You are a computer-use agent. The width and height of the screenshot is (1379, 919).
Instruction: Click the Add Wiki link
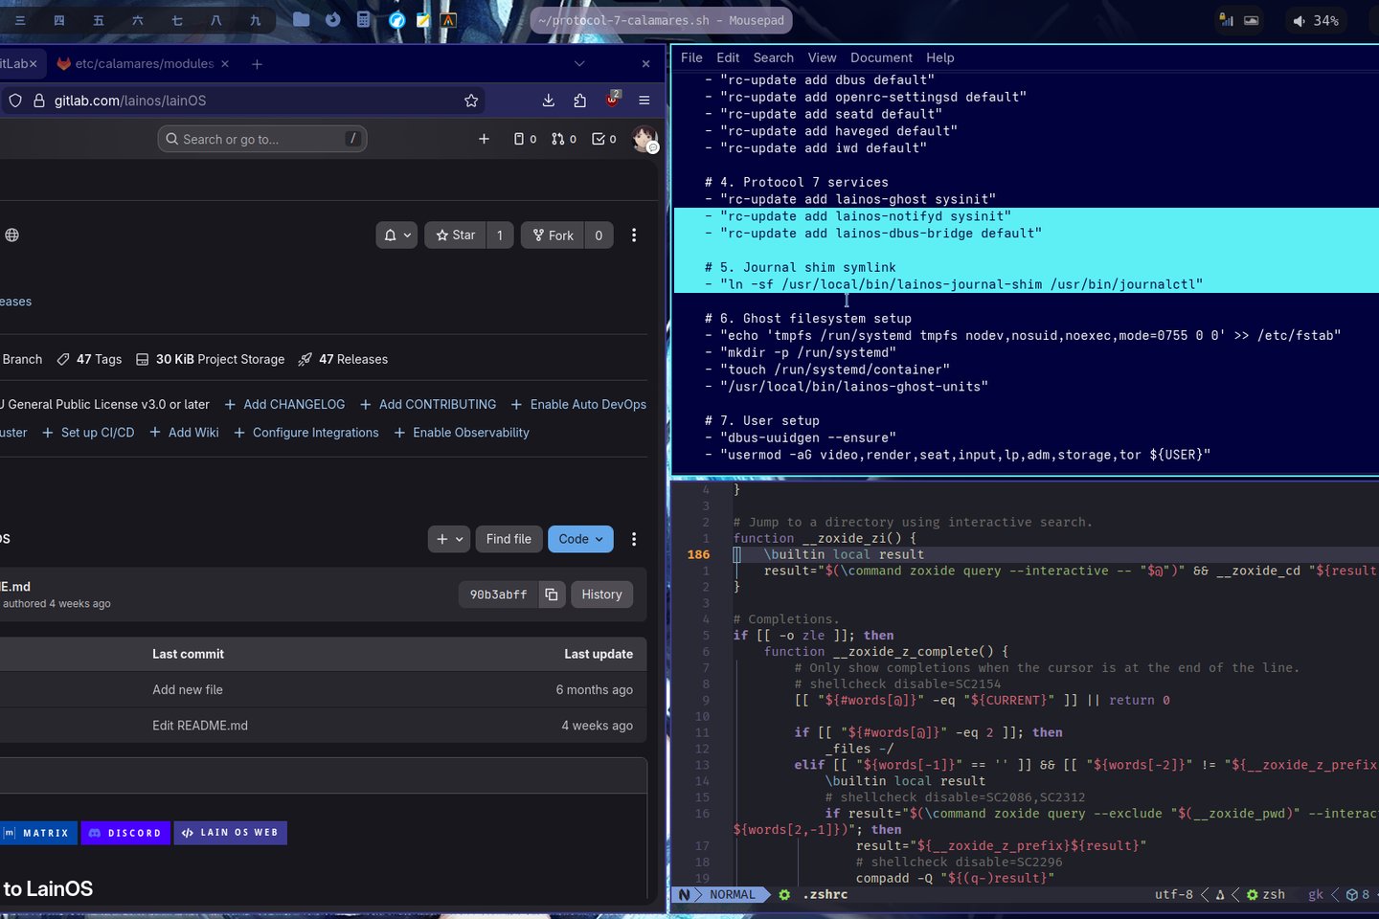tap(184, 433)
